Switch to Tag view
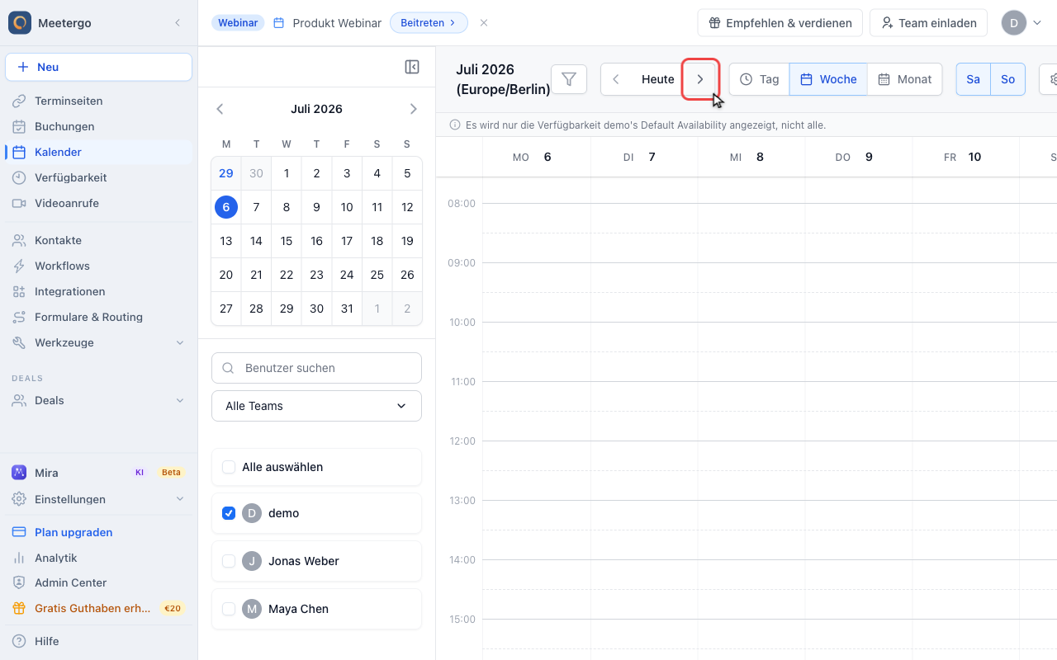 [x=759, y=79]
